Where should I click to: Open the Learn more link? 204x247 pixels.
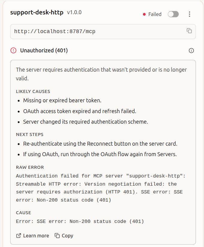click(32, 236)
